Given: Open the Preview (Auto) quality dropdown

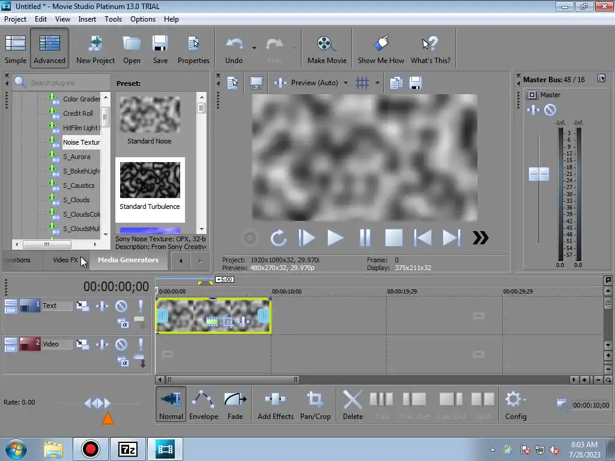Looking at the screenshot, I should (345, 83).
